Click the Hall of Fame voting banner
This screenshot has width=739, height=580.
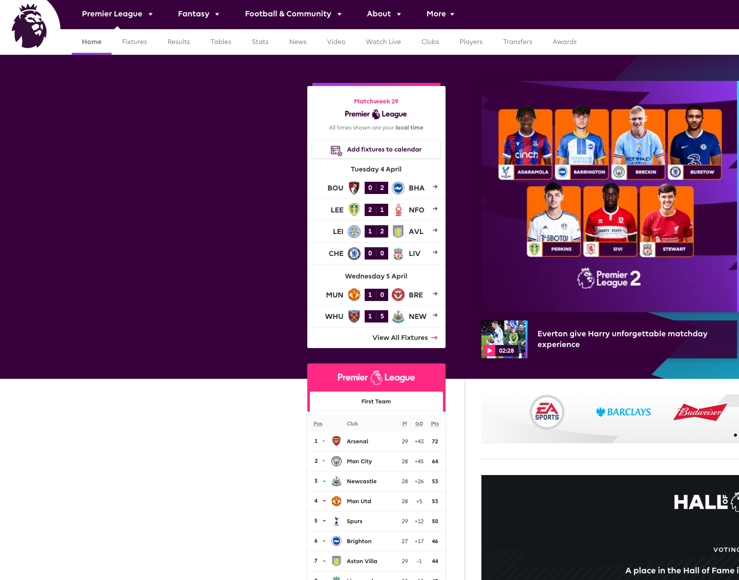[610, 527]
